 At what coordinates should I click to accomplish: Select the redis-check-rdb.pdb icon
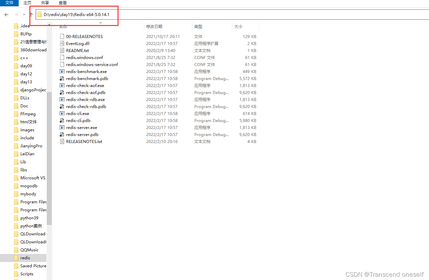point(62,106)
